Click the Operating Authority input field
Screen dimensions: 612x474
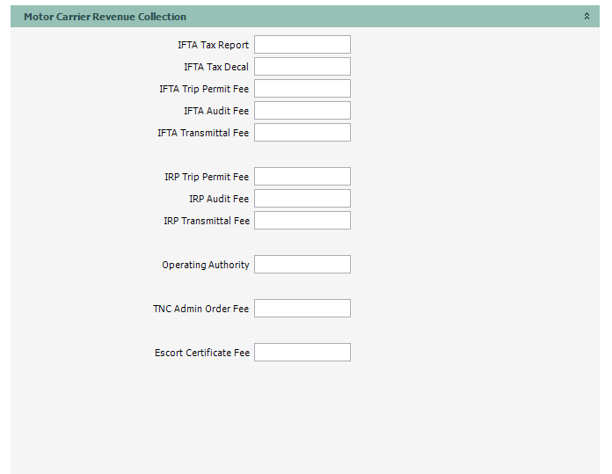302,265
